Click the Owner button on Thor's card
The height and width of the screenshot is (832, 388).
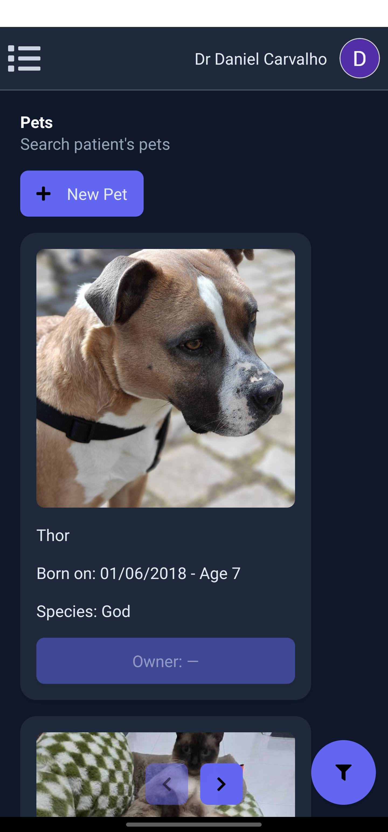tap(165, 660)
